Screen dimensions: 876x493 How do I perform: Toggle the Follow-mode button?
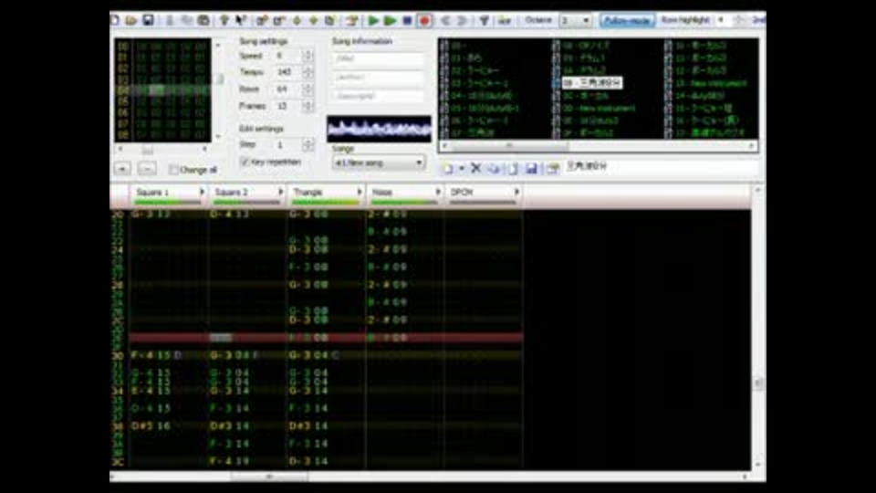click(x=628, y=21)
